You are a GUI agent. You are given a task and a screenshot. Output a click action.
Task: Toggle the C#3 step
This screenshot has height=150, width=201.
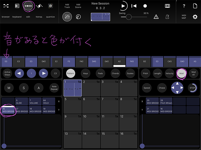pyautogui.click(x=170, y=61)
